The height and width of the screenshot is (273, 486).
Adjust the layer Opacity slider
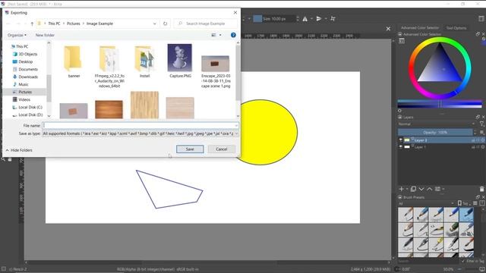click(x=435, y=133)
